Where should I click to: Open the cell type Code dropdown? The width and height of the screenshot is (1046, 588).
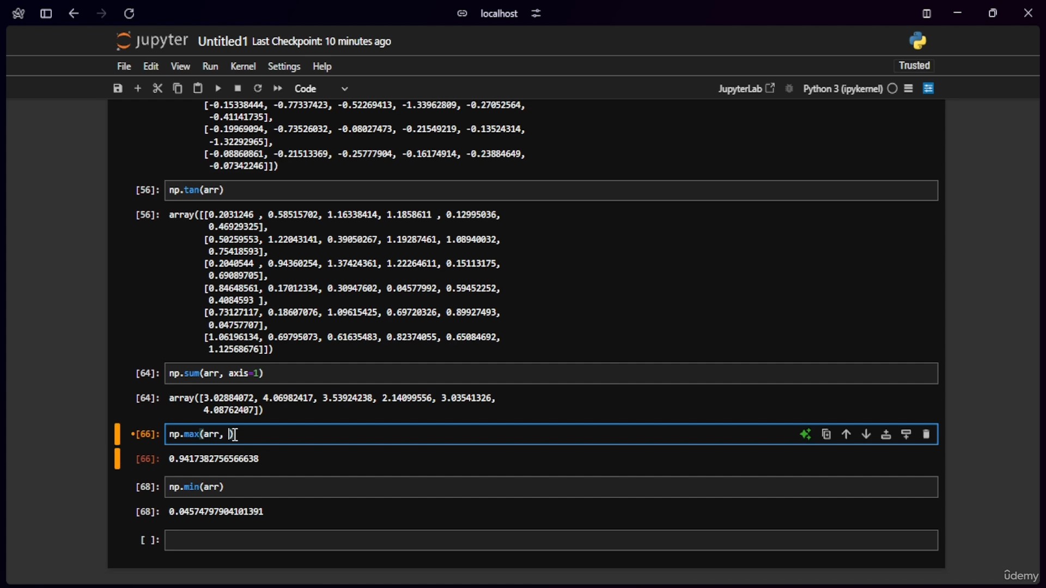321,89
